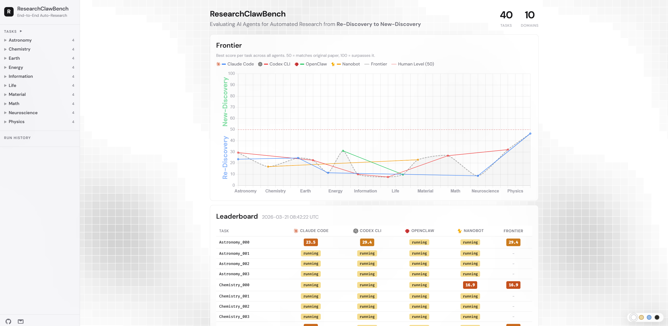Screen dimensions: 668x326
Task: Toggle Claude Code series in chart legend
Action: click(240, 64)
